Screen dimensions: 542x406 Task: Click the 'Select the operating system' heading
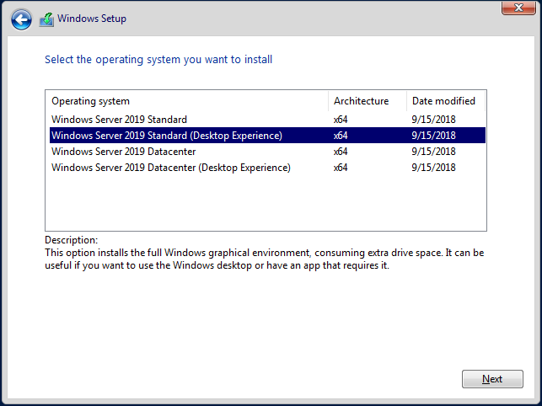click(x=158, y=60)
